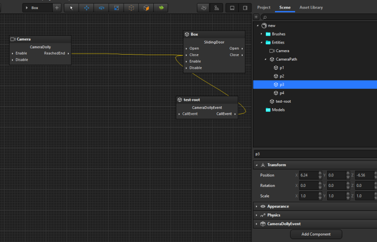The width and height of the screenshot is (377, 242).
Task: Click the wireframe cube toolbar icon
Action: click(131, 8)
